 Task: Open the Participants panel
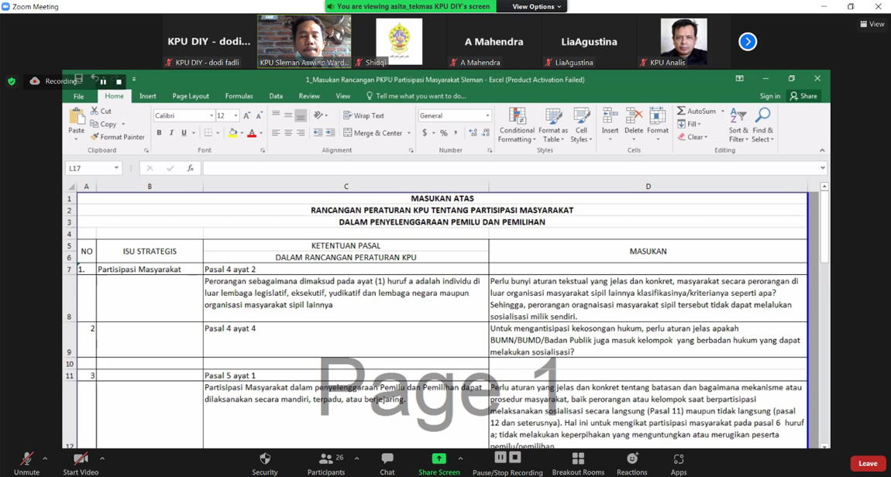click(326, 459)
